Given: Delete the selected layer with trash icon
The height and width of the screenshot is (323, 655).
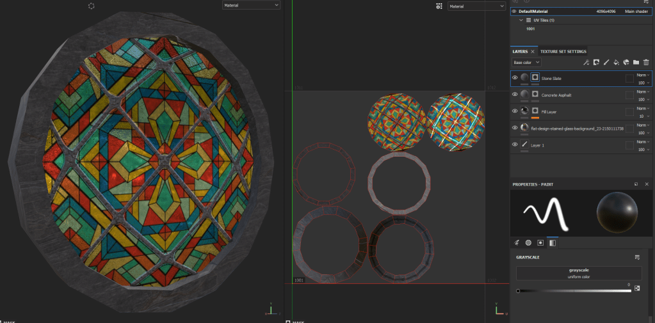Looking at the screenshot, I should click(646, 63).
